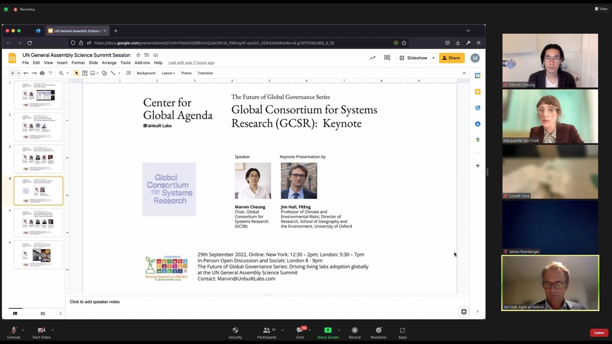Open the Add-ons menu
This screenshot has width=612, height=344.
pos(142,63)
